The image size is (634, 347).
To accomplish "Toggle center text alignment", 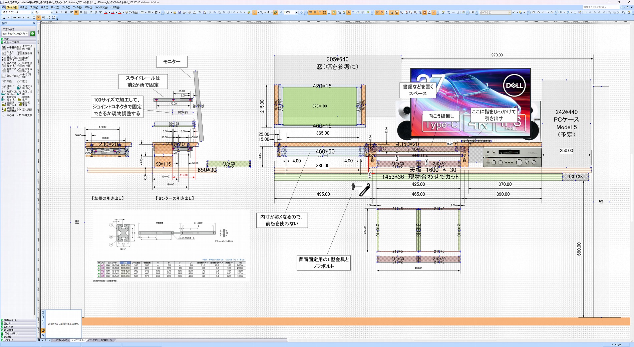I will pyautogui.click(x=76, y=12).
